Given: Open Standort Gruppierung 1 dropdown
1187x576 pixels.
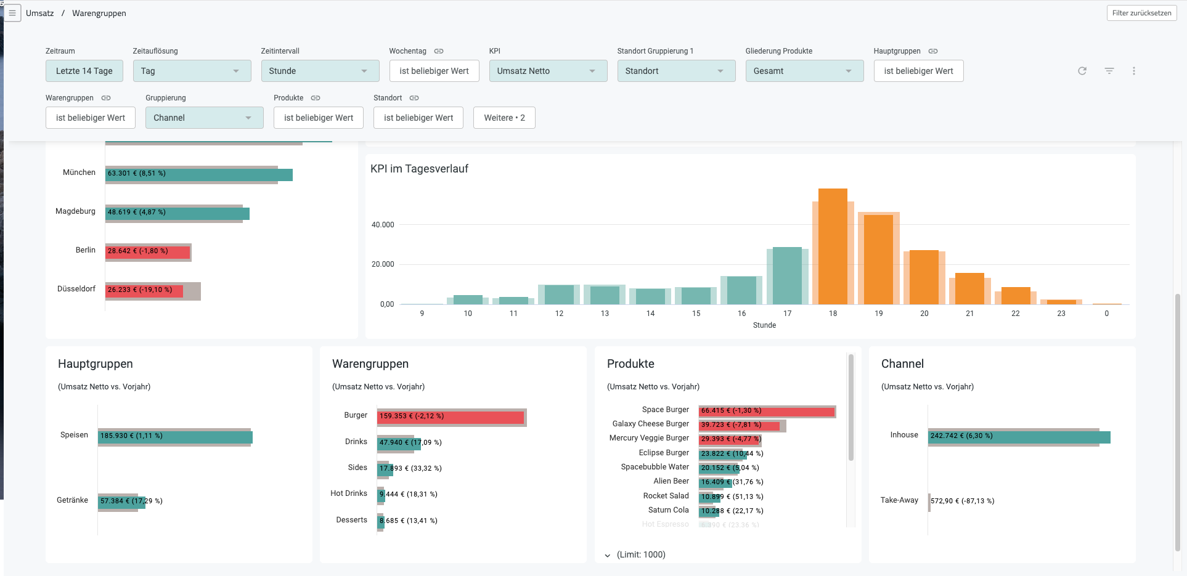Looking at the screenshot, I should tap(677, 71).
